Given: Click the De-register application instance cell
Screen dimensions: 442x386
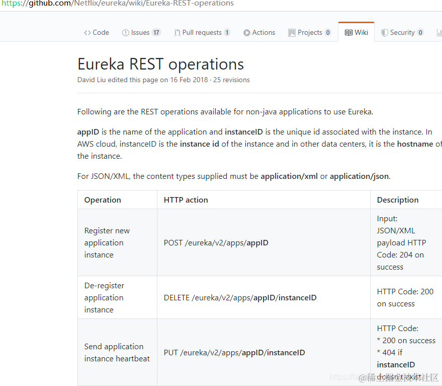Looking at the screenshot, I should pos(117,297).
